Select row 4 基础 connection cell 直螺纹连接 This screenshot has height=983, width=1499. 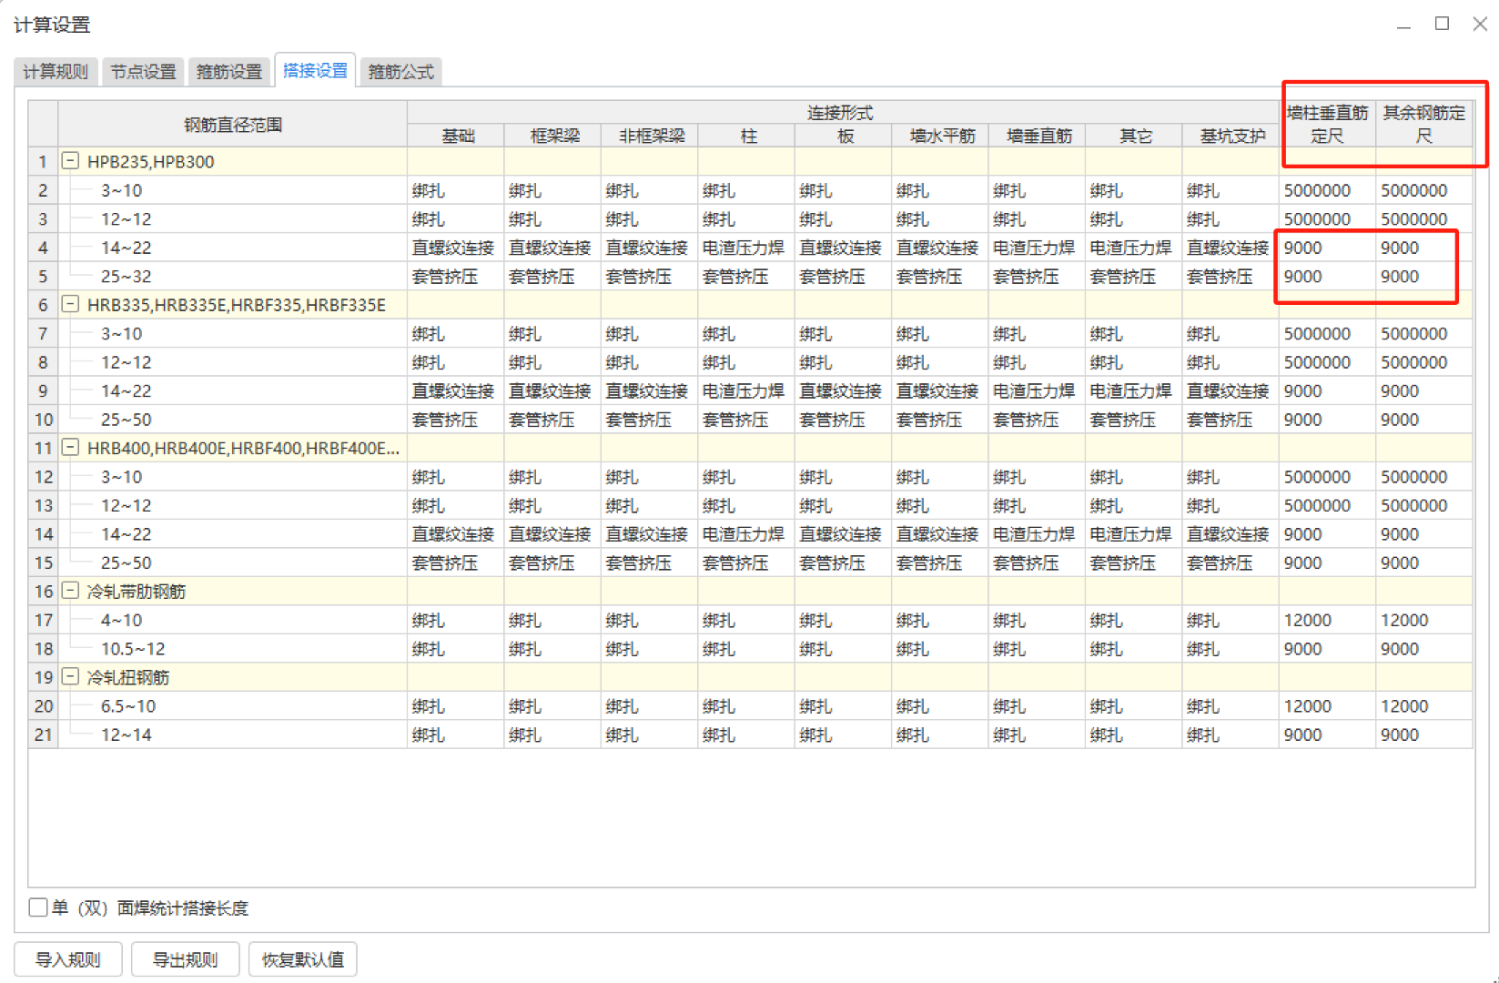pos(453,248)
